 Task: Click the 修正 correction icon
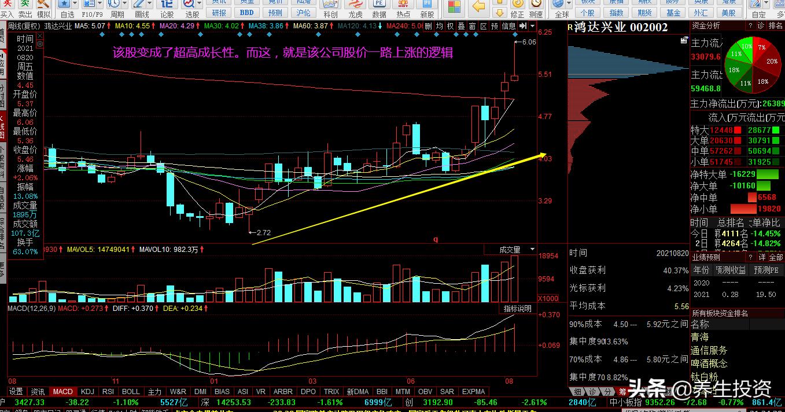517,5
